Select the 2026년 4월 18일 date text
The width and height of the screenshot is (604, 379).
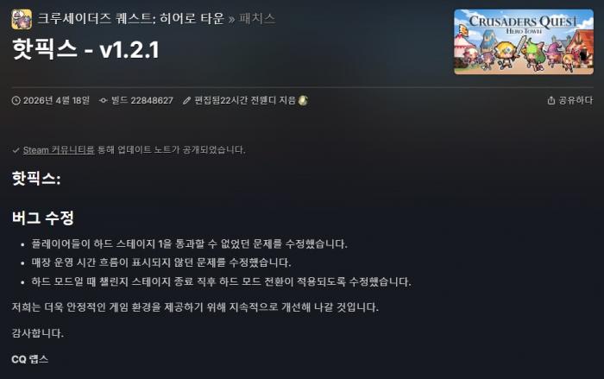click(x=56, y=100)
